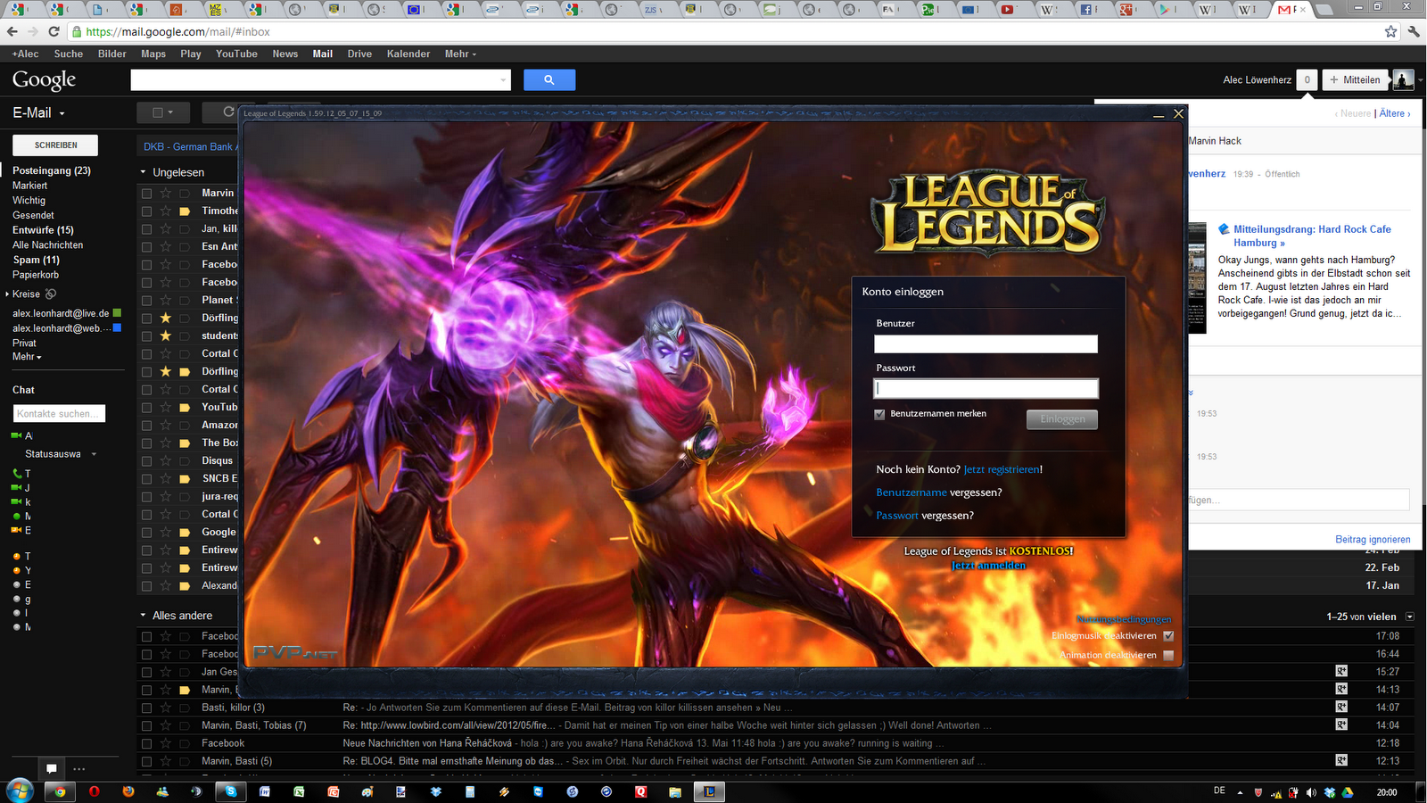Toggle Einlogmusik deaktivieren checkbox
The height and width of the screenshot is (803, 1427).
point(1168,636)
